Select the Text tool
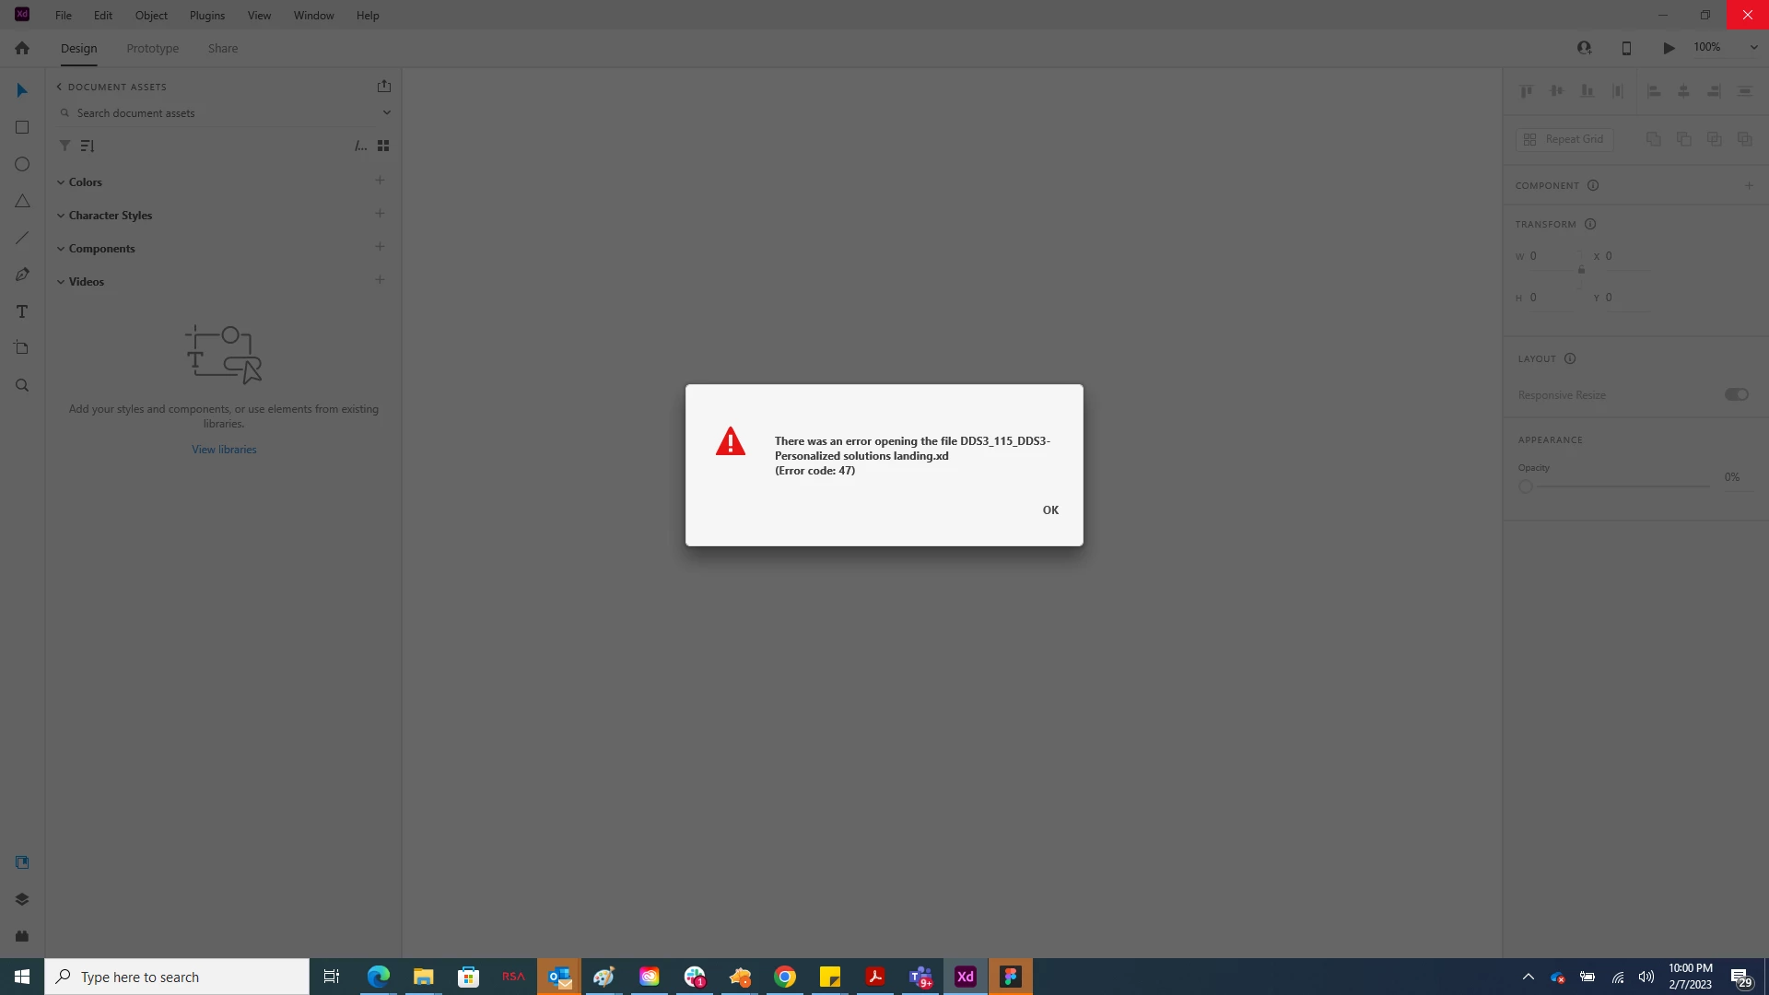This screenshot has width=1769, height=995. pyautogui.click(x=22, y=311)
